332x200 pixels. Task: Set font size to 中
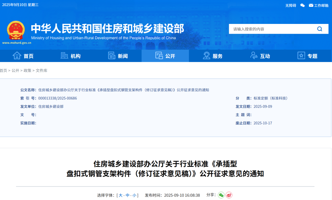pos(128,195)
